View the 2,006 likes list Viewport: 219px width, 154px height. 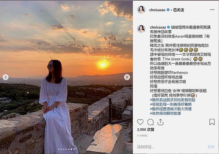(x=146, y=130)
